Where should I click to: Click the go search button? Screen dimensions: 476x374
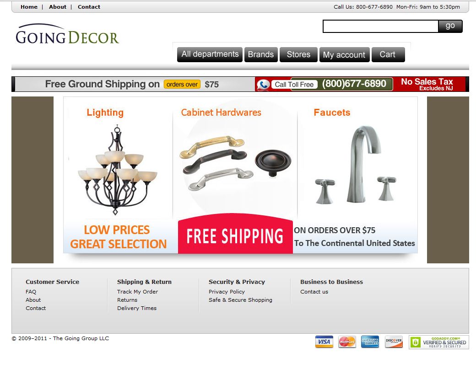tap(450, 26)
